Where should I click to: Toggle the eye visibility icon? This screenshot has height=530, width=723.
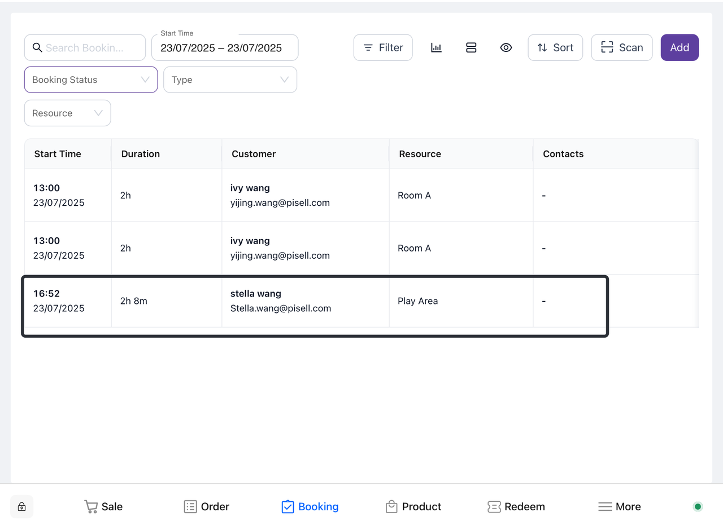coord(506,48)
